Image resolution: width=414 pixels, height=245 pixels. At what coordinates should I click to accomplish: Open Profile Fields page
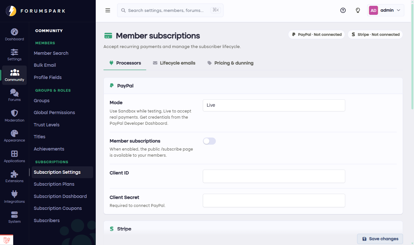pyautogui.click(x=48, y=77)
